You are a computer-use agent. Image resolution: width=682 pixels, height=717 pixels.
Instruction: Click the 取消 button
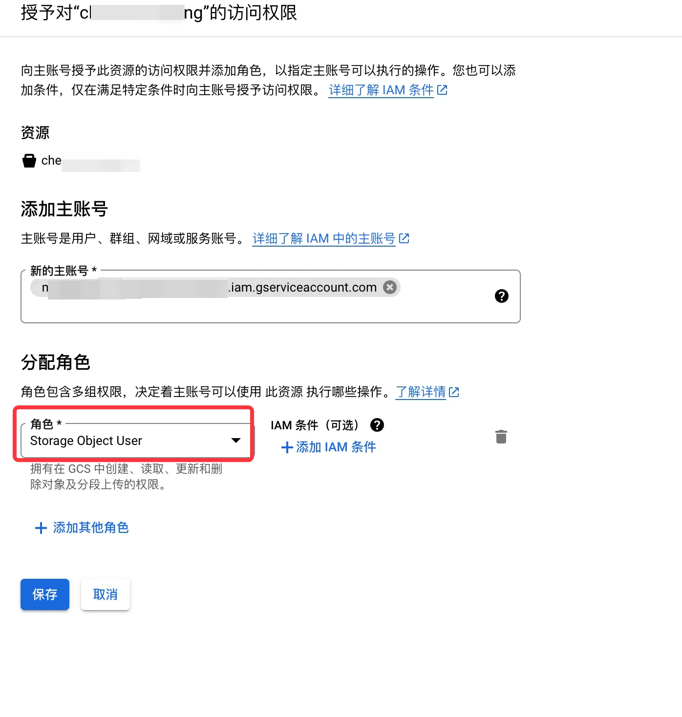coord(106,594)
